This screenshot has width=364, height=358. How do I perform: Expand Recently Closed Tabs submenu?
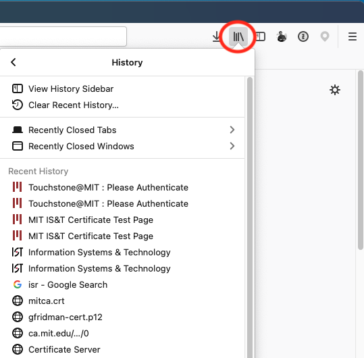(122, 130)
